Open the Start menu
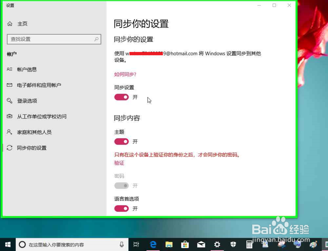Viewport: 328px width, 251px height. point(8,244)
